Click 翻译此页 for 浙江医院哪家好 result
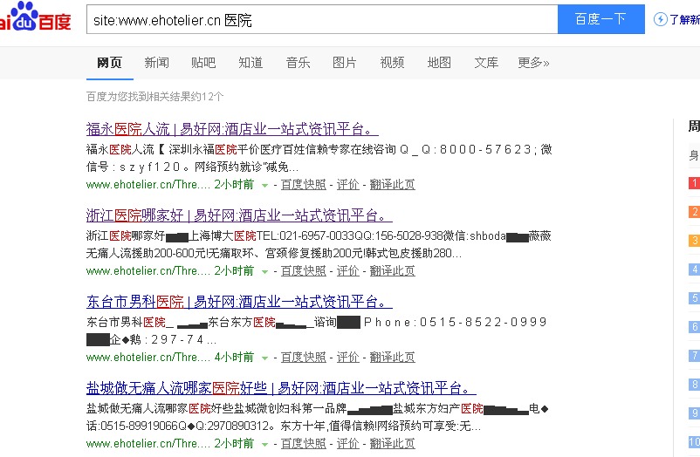Viewport: 700px width, 457px height. tap(393, 271)
